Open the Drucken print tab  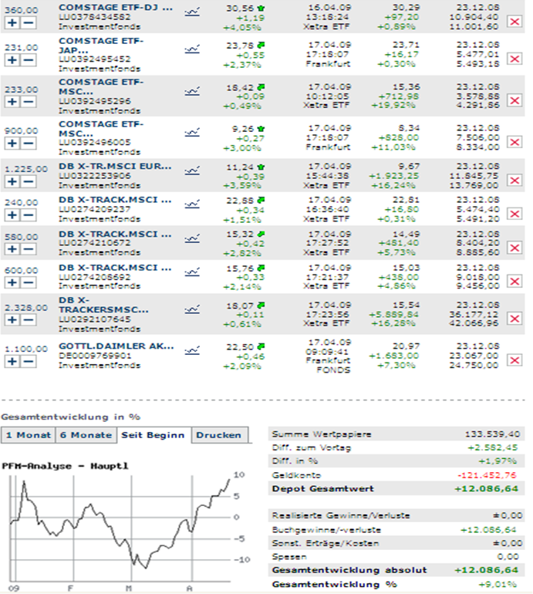(219, 435)
